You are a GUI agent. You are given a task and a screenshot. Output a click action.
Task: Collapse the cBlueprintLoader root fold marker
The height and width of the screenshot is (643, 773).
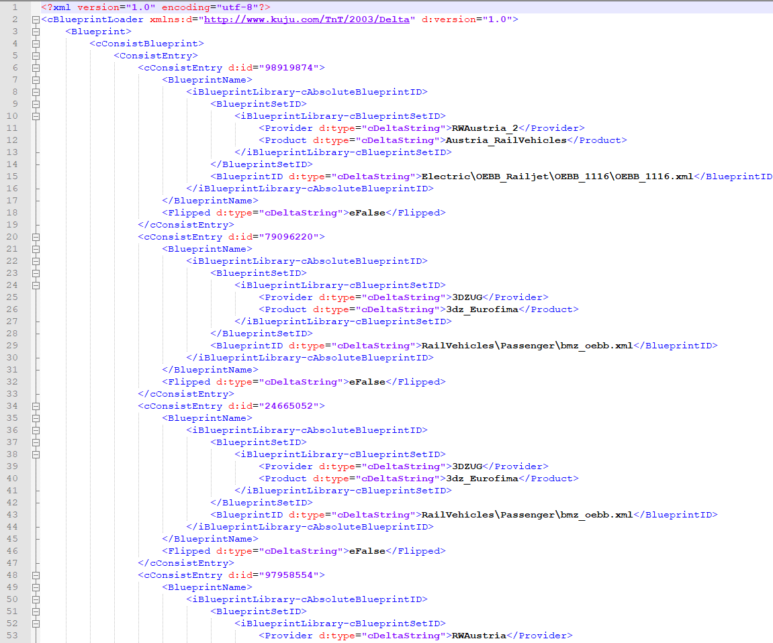pos(36,19)
